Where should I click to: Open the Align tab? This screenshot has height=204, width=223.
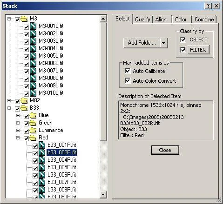(161, 20)
